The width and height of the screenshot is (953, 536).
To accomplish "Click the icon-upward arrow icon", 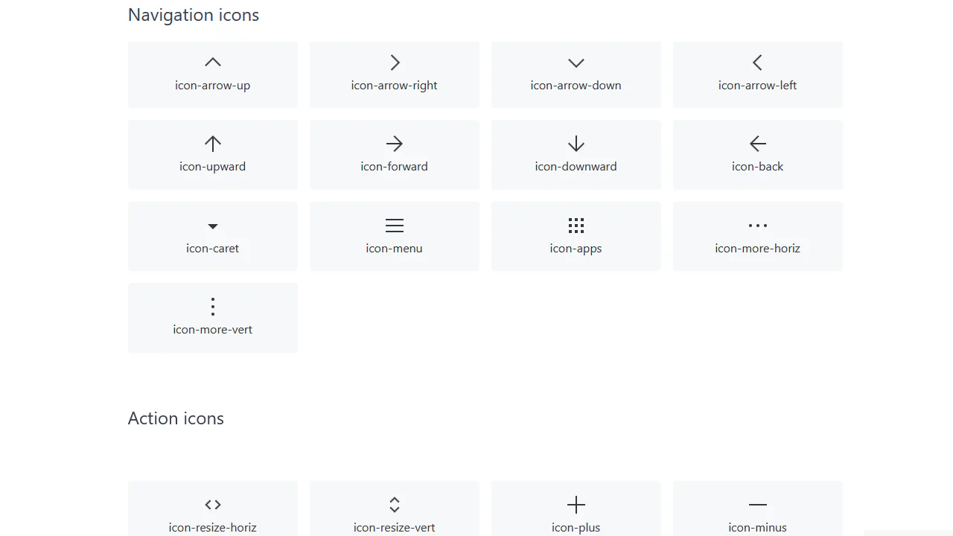I will point(213,144).
